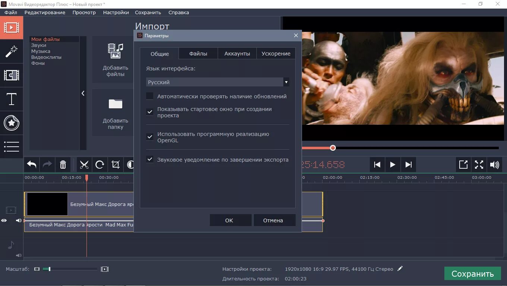Click the 02:15:00 mark on the timeline ruler
507x286 pixels.
pyautogui.click(x=370, y=178)
